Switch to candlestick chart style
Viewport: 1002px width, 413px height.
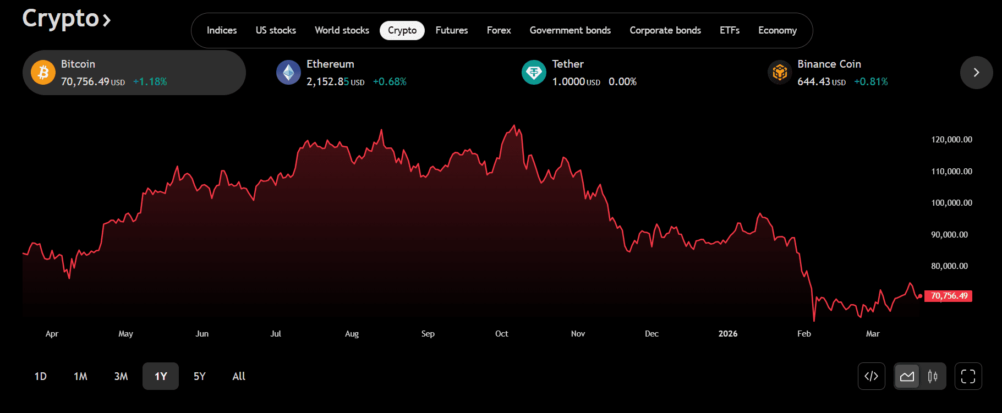pos(933,376)
